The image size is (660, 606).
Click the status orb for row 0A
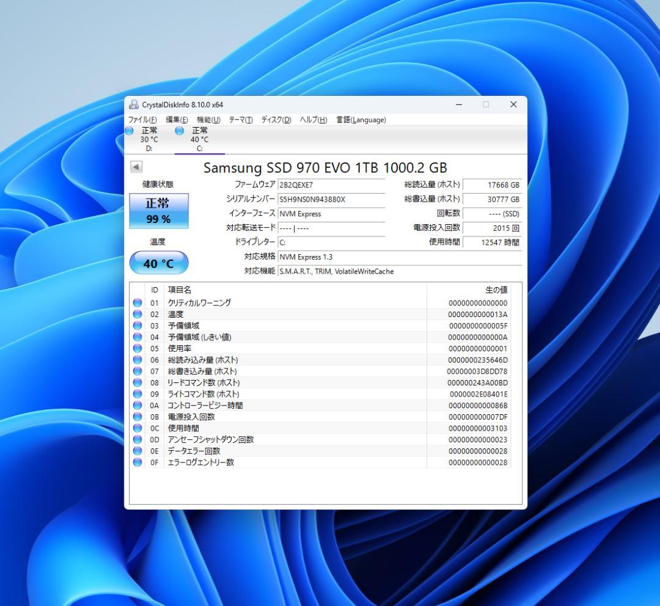[137, 405]
